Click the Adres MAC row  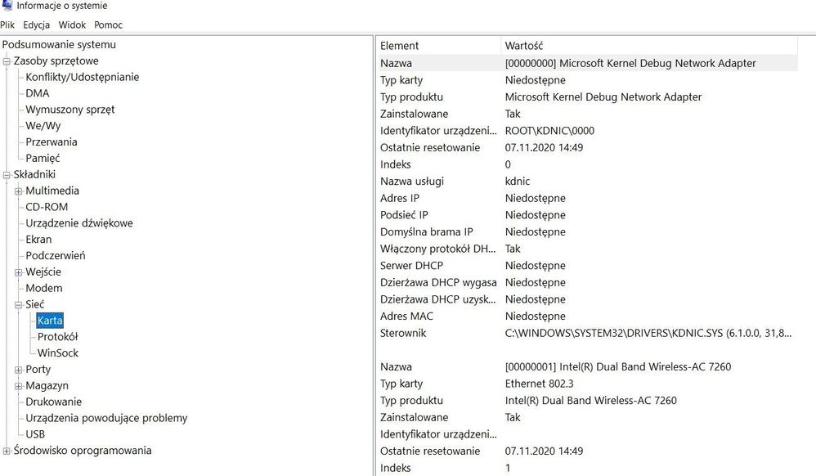coord(588,317)
